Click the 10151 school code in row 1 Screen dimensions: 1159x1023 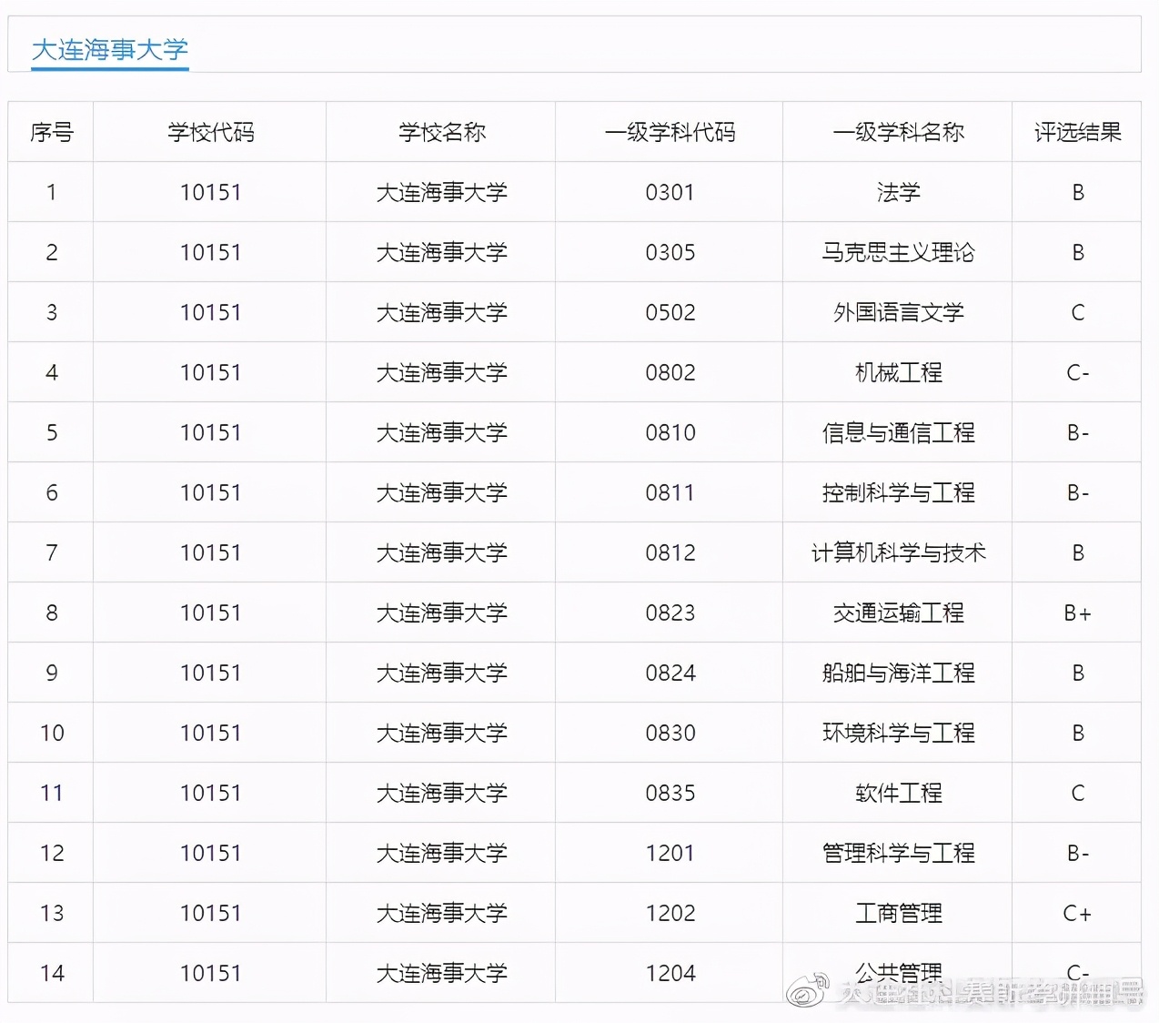[x=209, y=192]
